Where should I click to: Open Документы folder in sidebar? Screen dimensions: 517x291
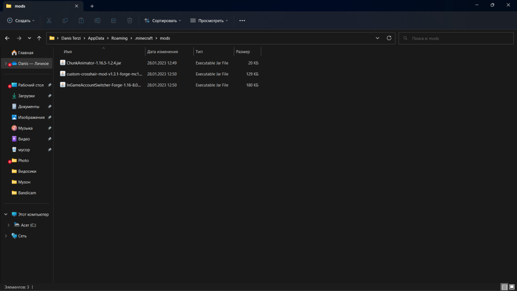tap(28, 107)
